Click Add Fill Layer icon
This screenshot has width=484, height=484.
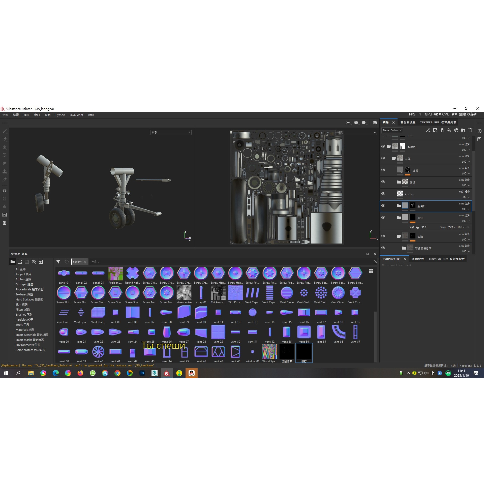click(x=449, y=130)
